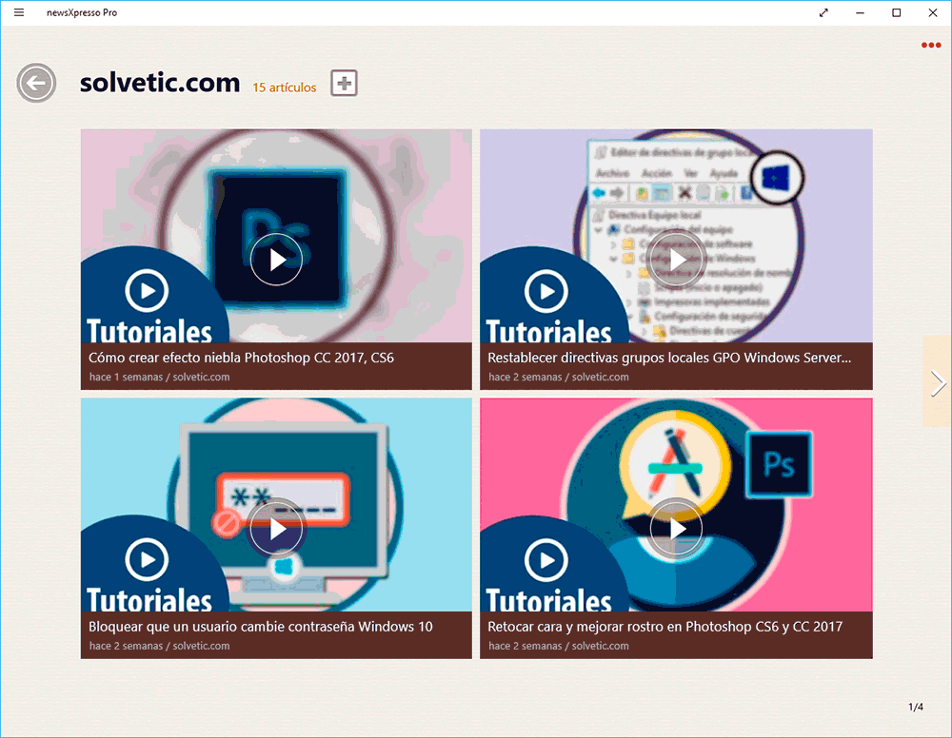This screenshot has width=952, height=738.
Task: Click 'hace 1 semanas / solvetic.com' text
Action: click(x=159, y=377)
